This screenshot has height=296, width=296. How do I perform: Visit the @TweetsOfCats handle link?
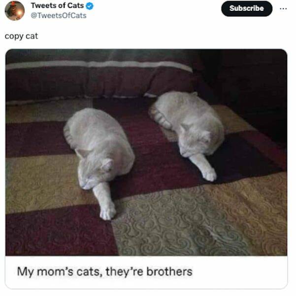click(59, 15)
